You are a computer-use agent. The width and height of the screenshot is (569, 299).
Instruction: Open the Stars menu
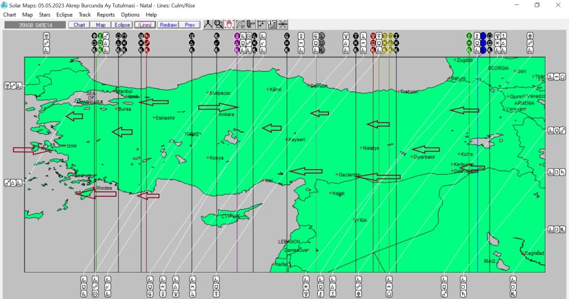click(x=44, y=14)
